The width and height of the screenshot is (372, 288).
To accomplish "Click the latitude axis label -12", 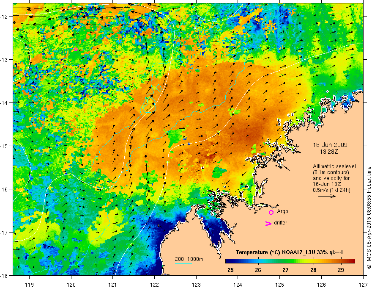I will (4, 17).
